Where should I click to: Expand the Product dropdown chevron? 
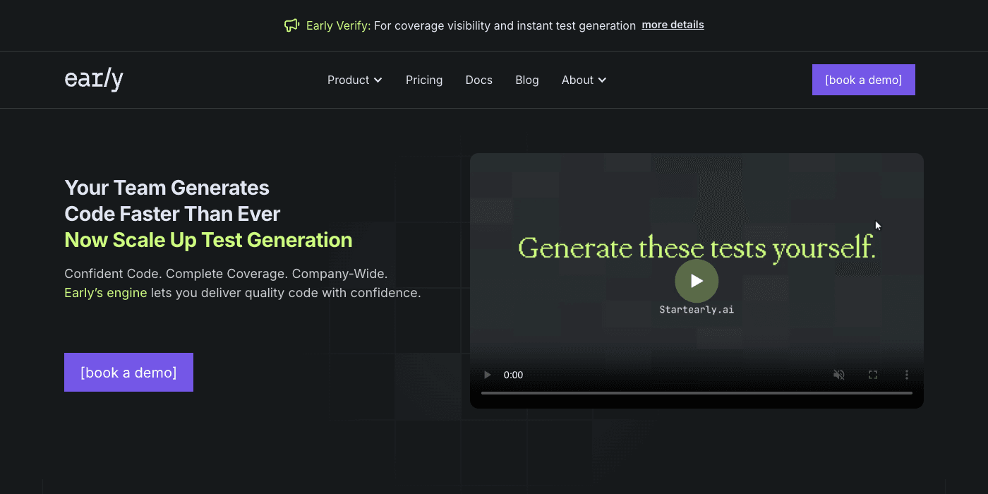(378, 80)
